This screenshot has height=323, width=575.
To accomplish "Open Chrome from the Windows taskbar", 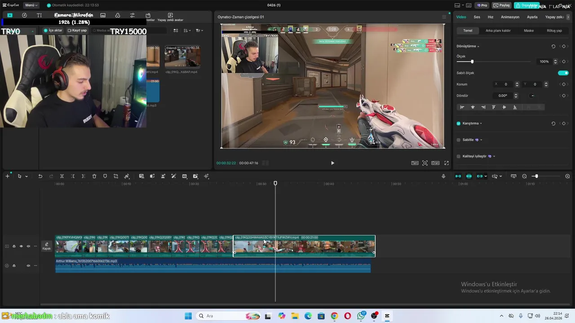I will (x=334, y=316).
